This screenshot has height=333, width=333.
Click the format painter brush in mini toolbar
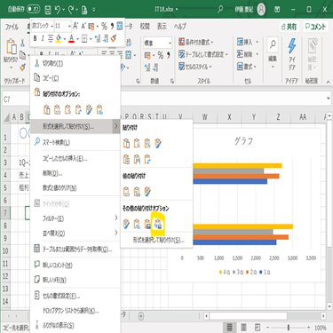114,38
